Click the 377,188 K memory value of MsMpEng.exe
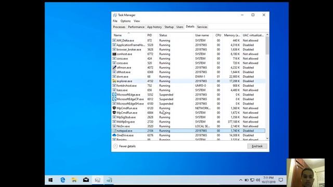Screen dimensions: 333x187 point(234,122)
